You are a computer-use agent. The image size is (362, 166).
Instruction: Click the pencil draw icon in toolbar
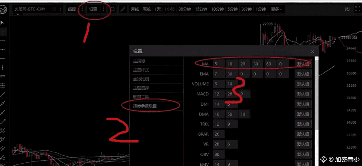point(123,9)
